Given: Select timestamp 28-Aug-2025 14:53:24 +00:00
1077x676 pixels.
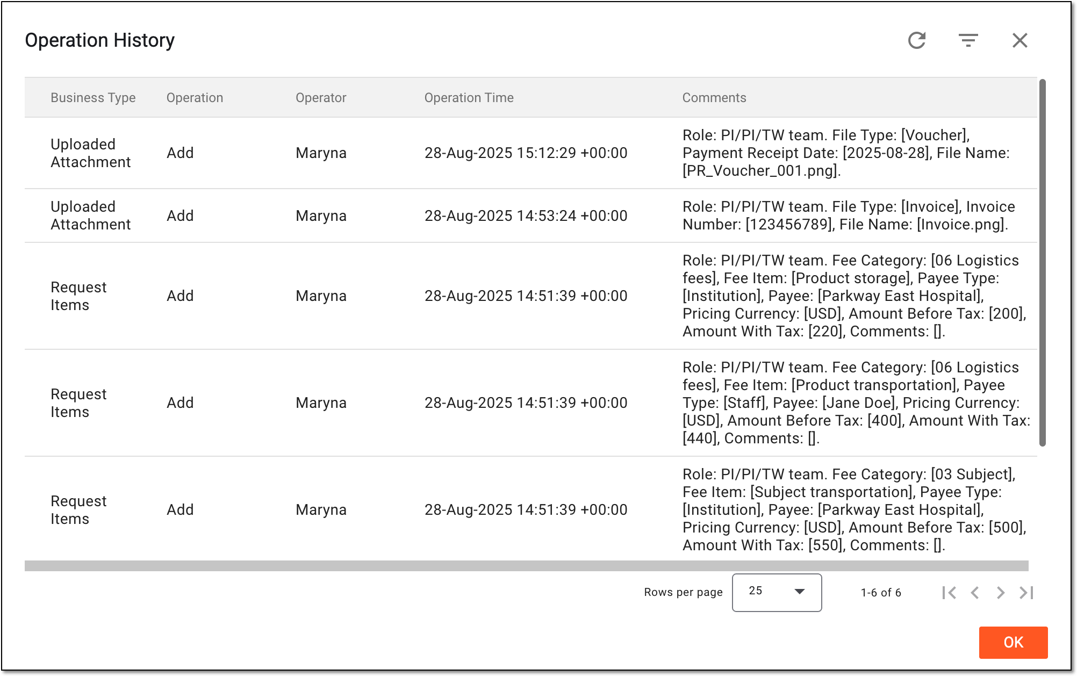Looking at the screenshot, I should coord(526,216).
